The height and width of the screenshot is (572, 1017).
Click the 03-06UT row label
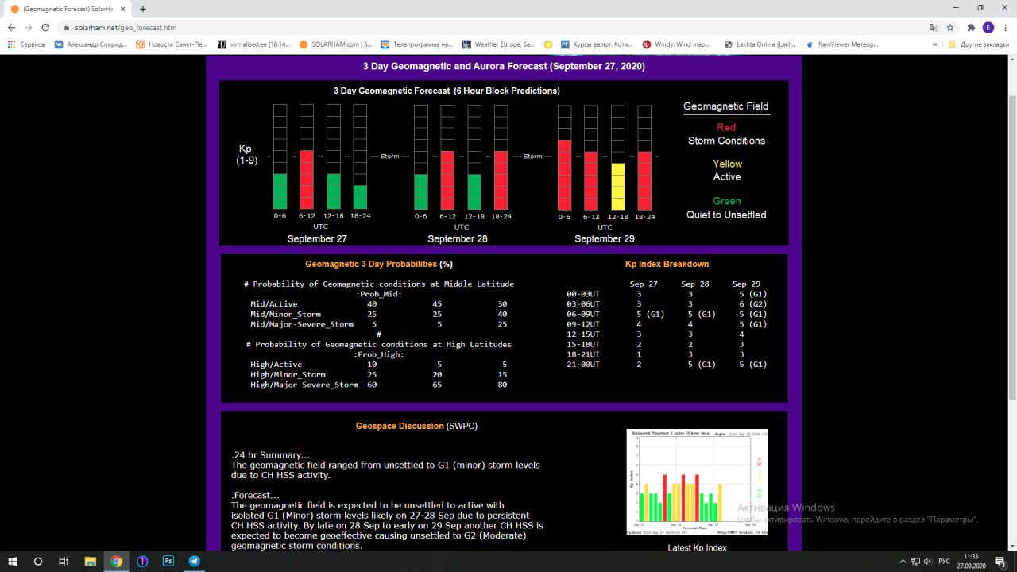click(x=582, y=303)
